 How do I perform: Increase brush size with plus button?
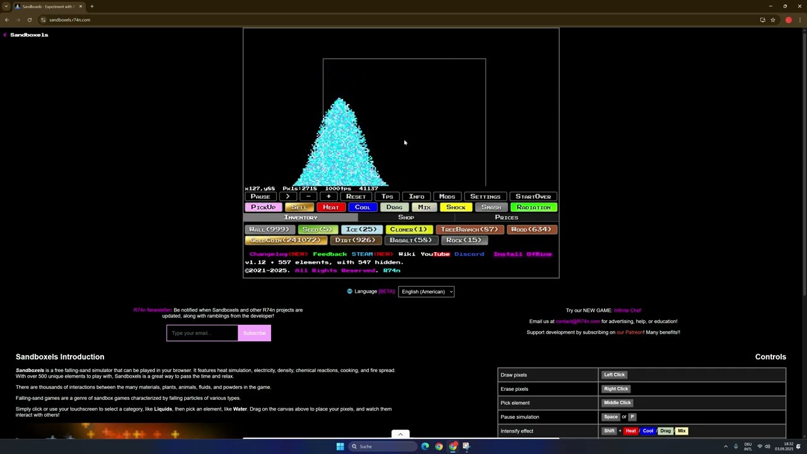[x=328, y=197]
